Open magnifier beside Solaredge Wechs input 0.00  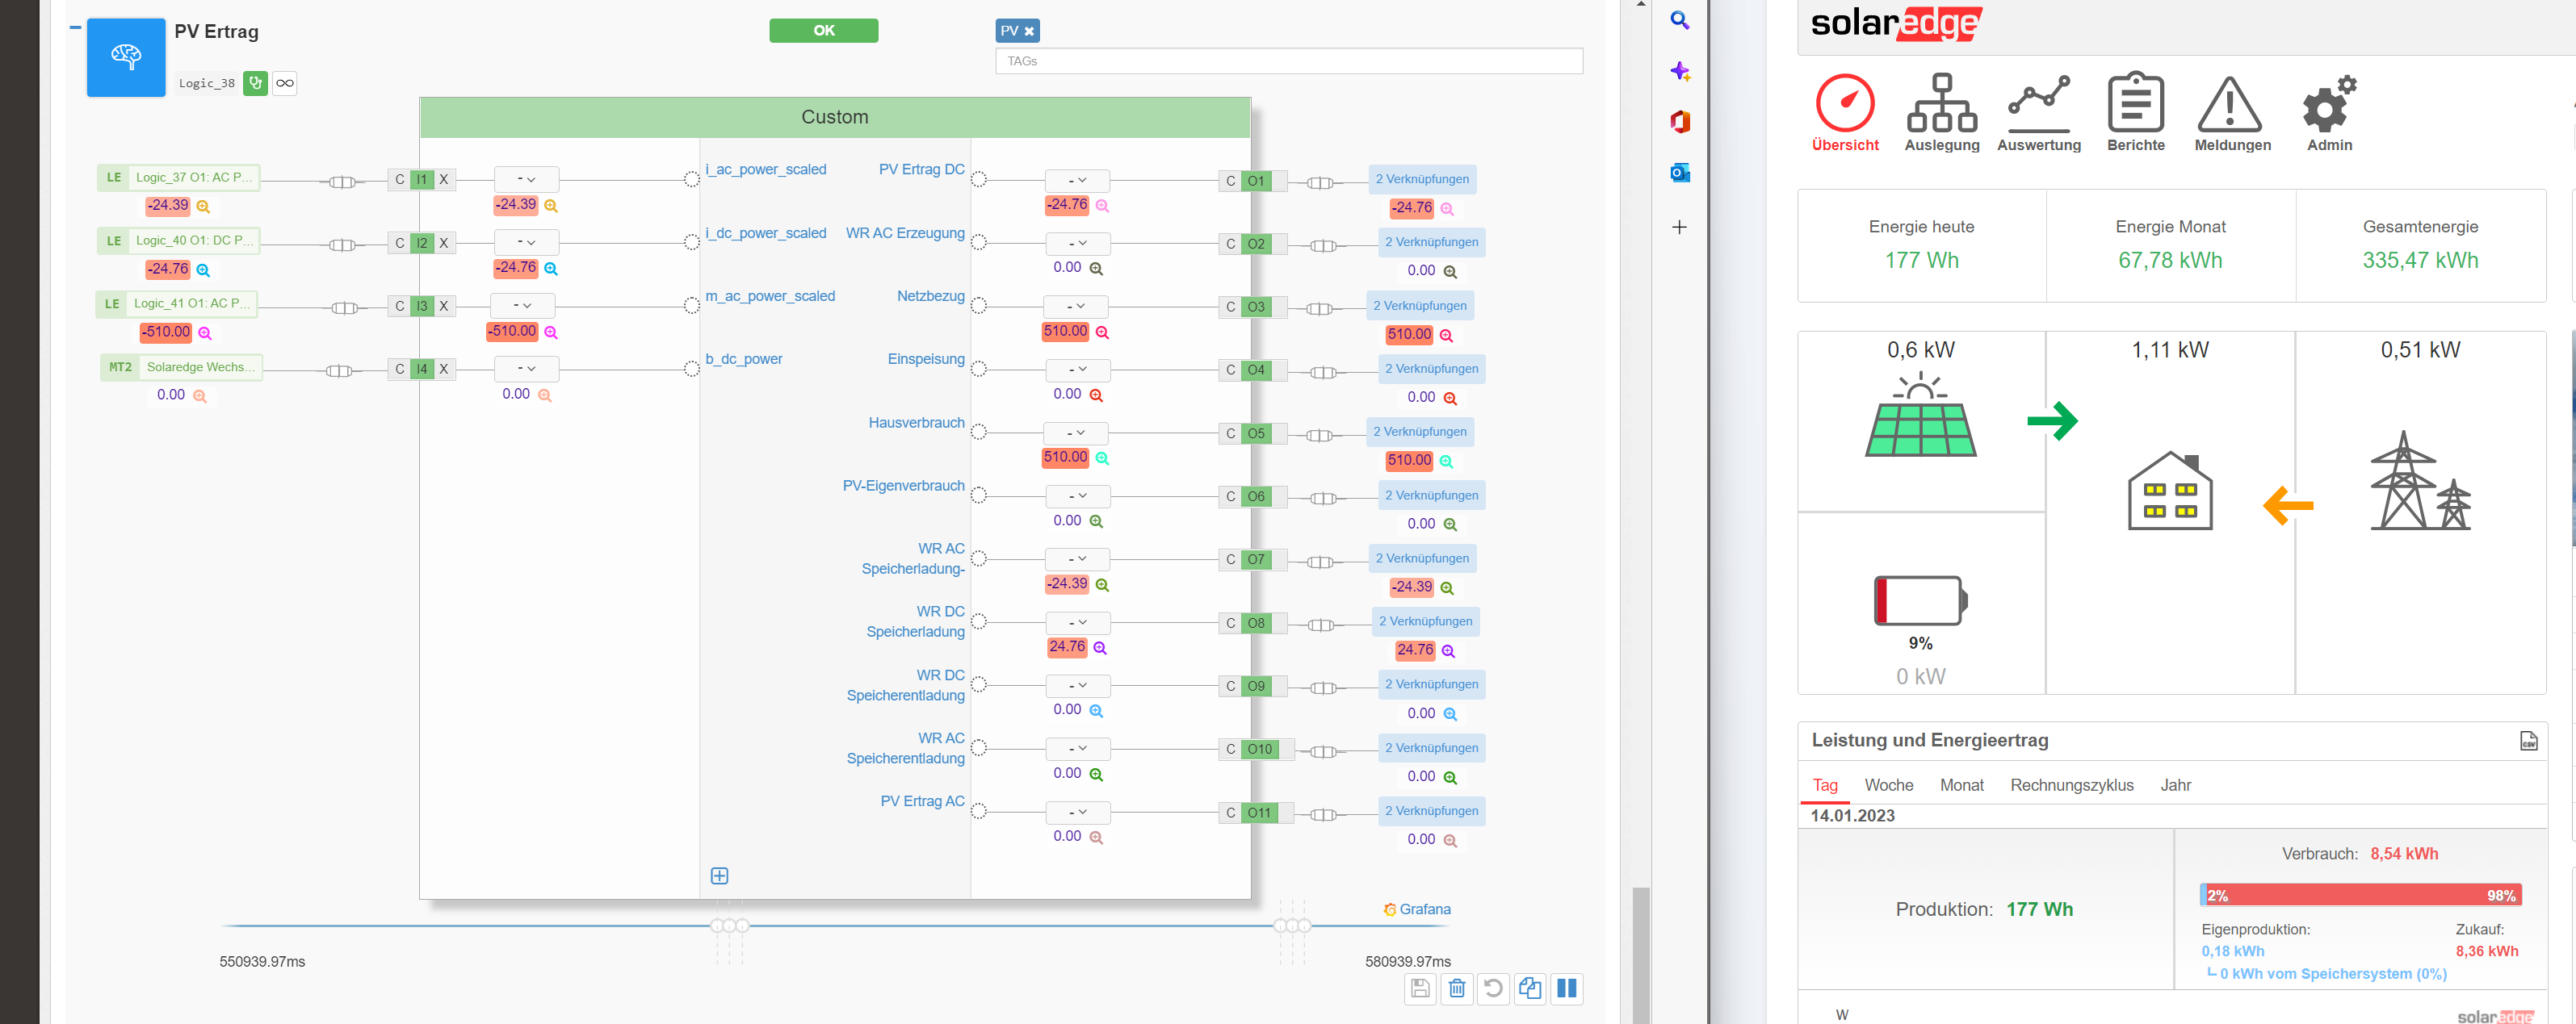click(200, 395)
